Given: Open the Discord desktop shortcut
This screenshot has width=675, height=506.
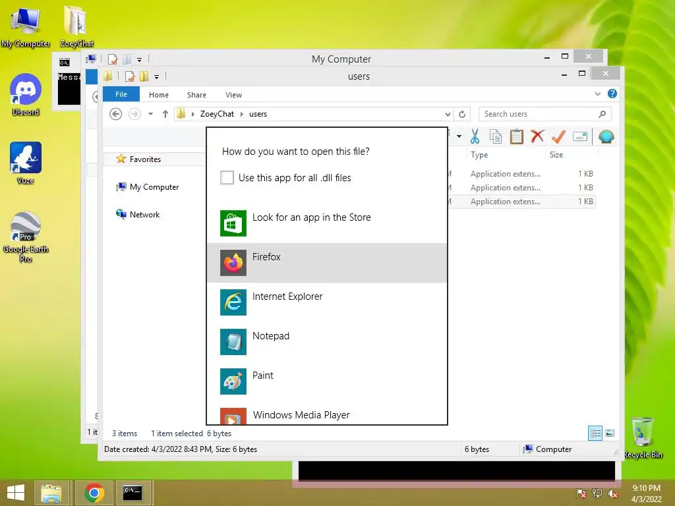Looking at the screenshot, I should (26, 95).
